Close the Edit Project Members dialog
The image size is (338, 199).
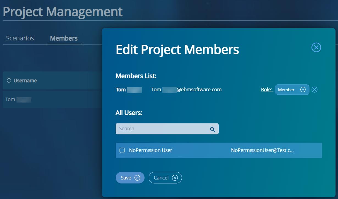coord(316,48)
